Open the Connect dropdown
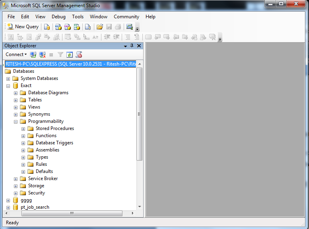 point(16,54)
